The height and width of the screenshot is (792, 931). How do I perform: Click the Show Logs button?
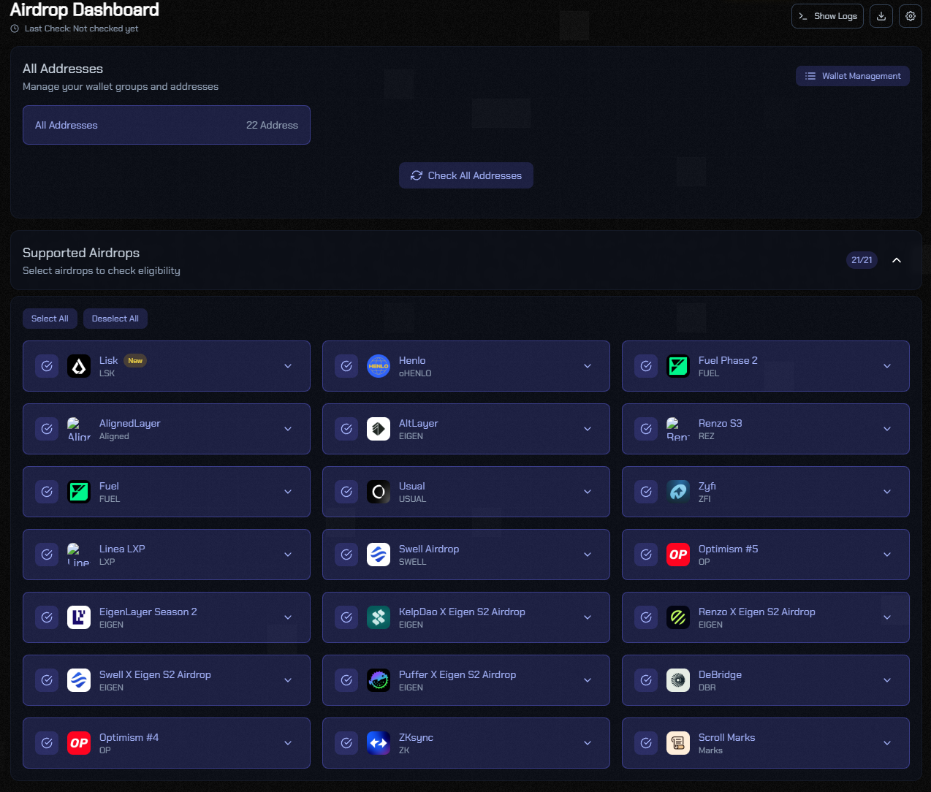pos(827,16)
